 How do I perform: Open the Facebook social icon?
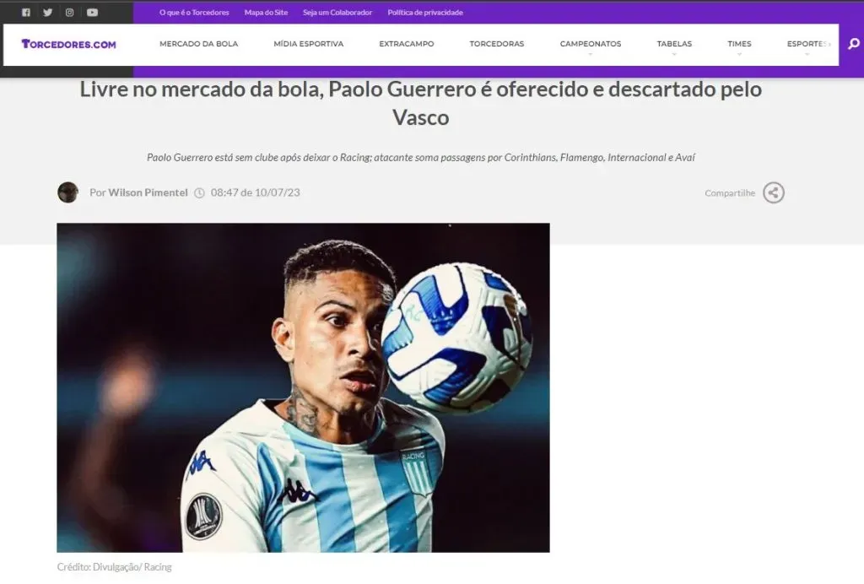(x=26, y=12)
